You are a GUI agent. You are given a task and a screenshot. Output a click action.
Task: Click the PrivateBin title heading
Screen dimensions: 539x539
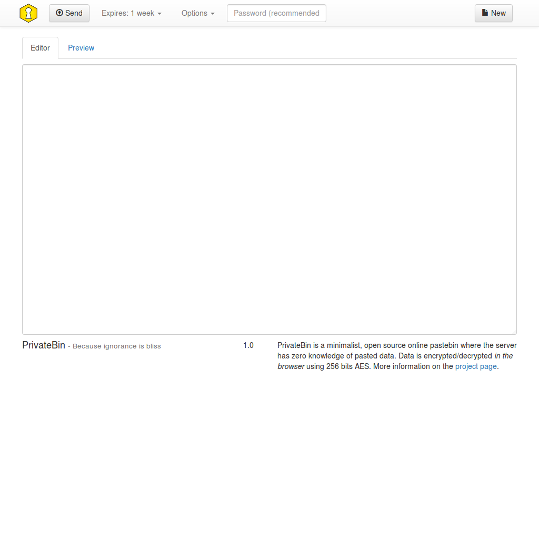pos(44,345)
